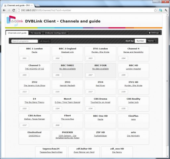
Task: Click the dvblink logo
Action: coord(15,21)
